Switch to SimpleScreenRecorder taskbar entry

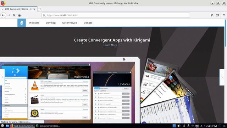click(48, 126)
